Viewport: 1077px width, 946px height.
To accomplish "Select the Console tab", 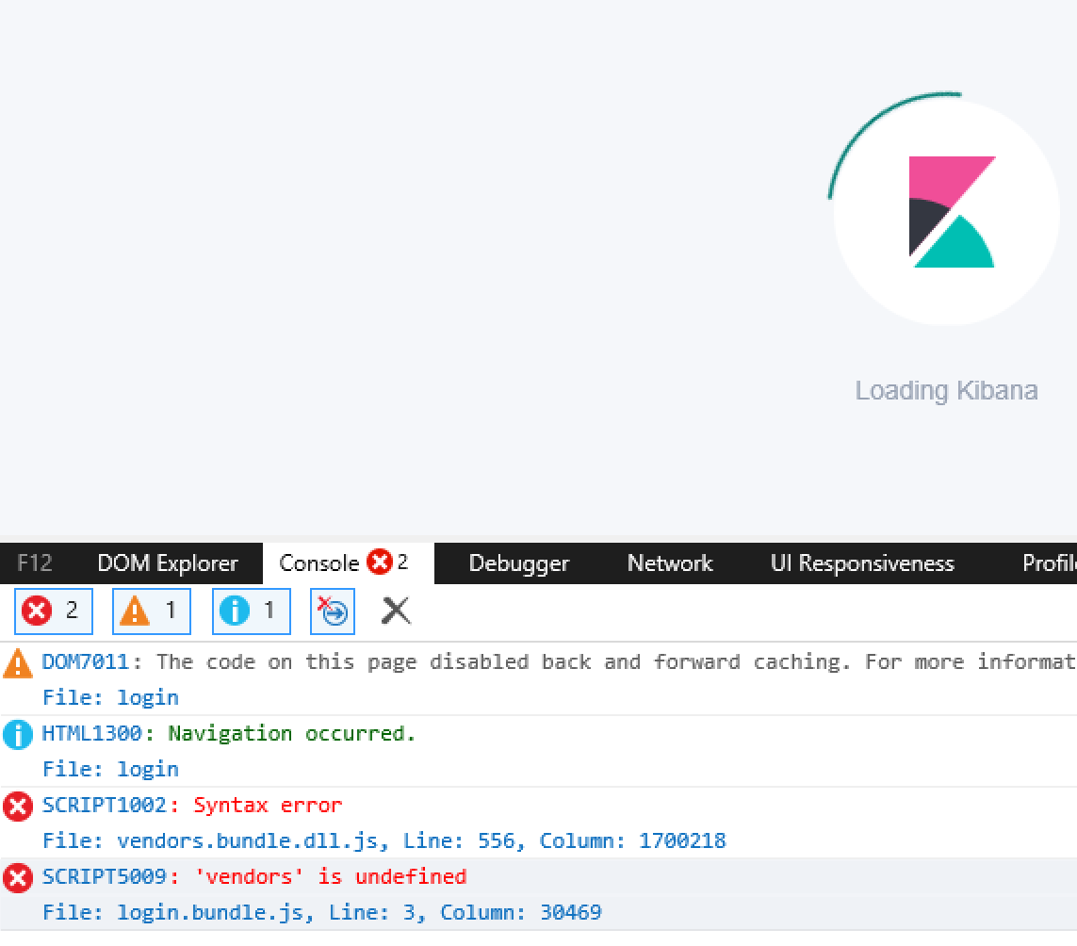I will tap(349, 563).
